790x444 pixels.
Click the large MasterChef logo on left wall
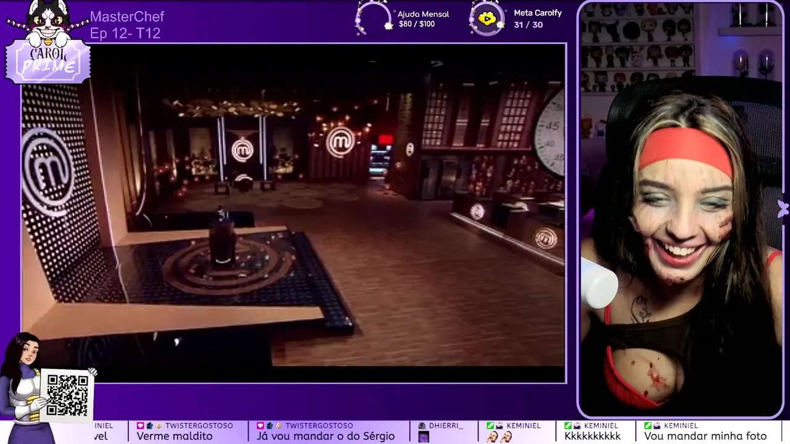click(48, 171)
